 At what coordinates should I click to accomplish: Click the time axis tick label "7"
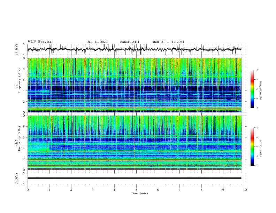[x=180, y=190]
